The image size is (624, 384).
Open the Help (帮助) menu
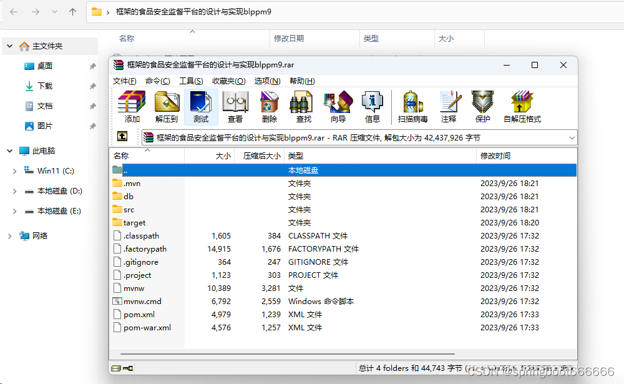(x=302, y=81)
